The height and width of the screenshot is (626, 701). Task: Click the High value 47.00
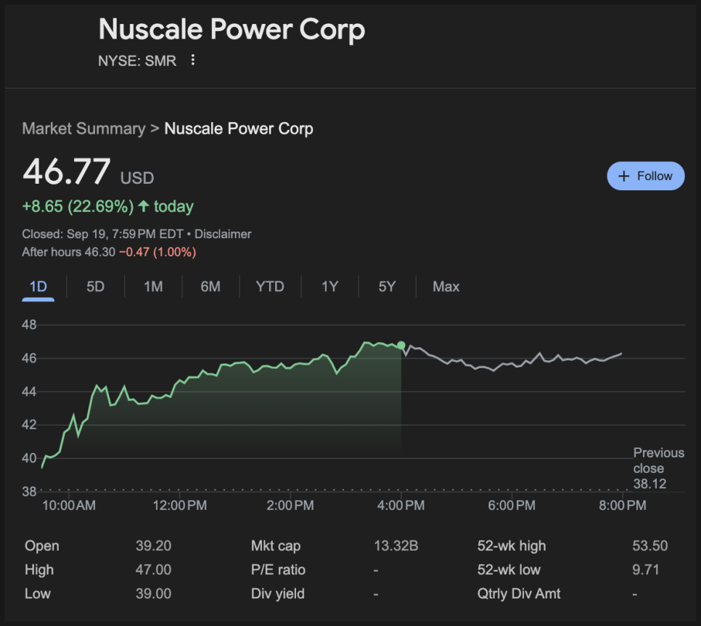point(153,569)
